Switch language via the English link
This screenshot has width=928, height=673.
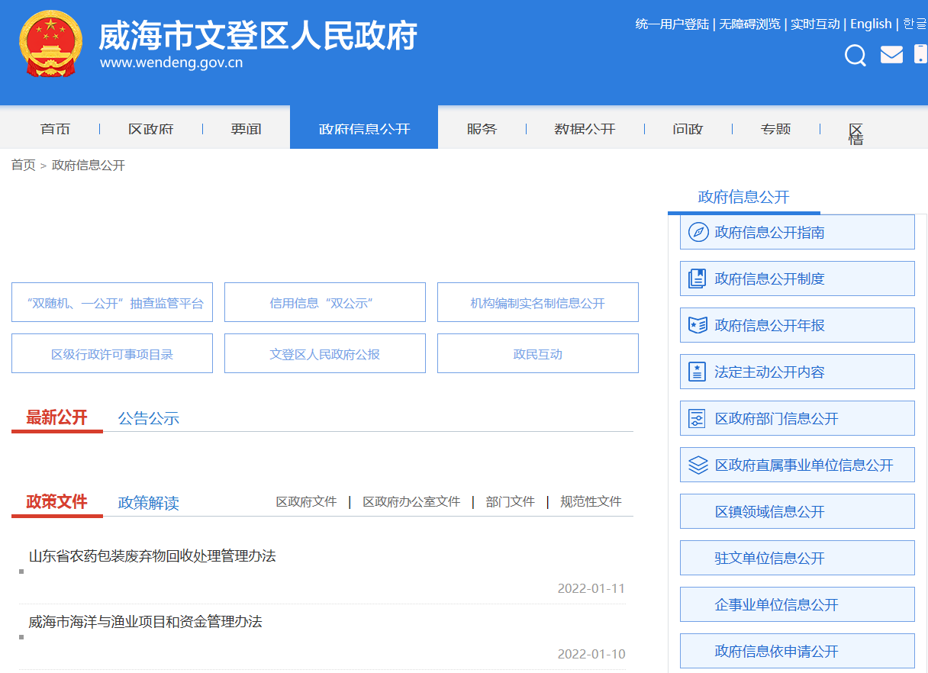pyautogui.click(x=871, y=24)
